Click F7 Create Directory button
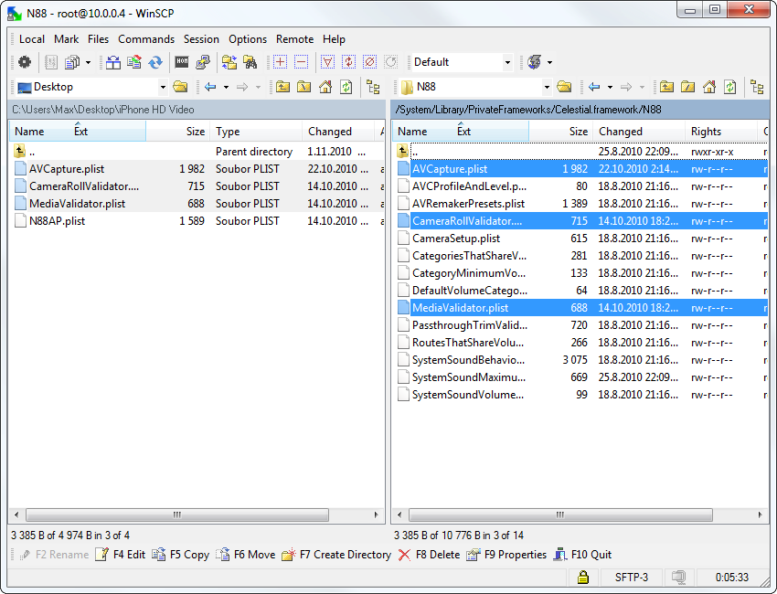 point(336,555)
